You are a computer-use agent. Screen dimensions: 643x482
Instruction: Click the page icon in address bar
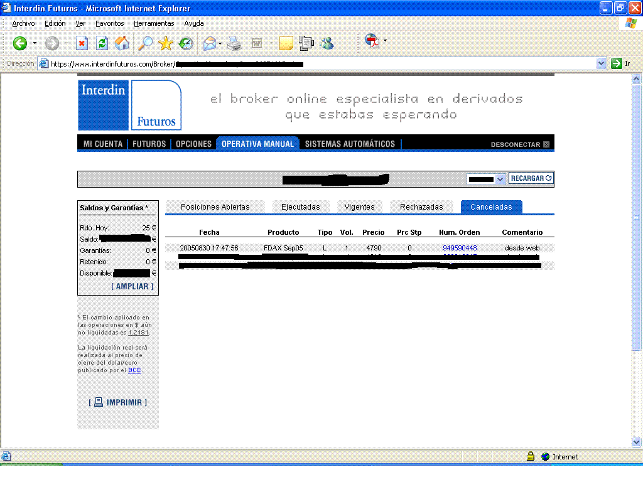43,63
